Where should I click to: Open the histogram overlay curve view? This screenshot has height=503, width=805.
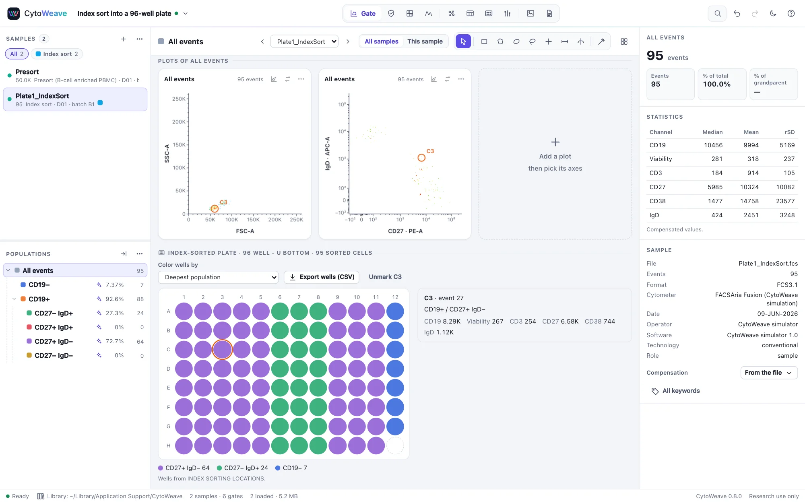(428, 13)
